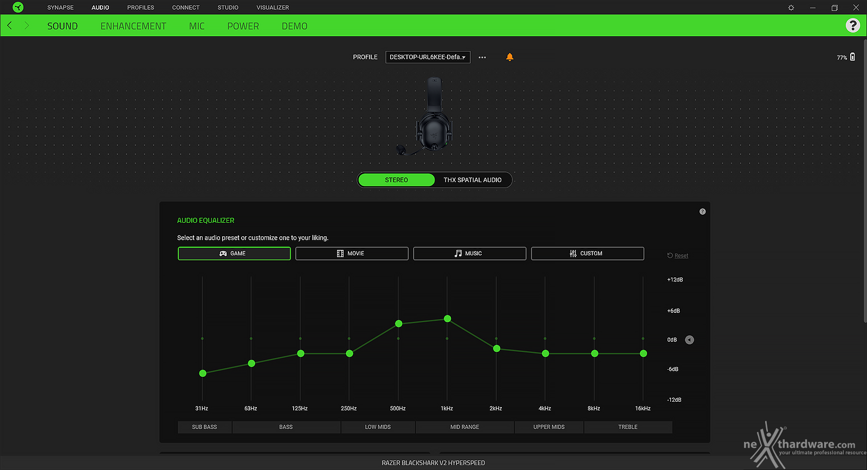Click the orange notification bell
The width and height of the screenshot is (867, 470).
coord(509,57)
